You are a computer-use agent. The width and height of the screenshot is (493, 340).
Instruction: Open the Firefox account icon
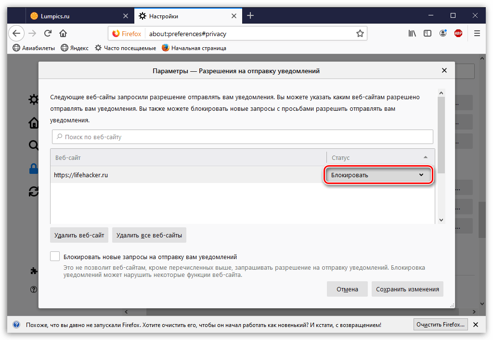443,33
